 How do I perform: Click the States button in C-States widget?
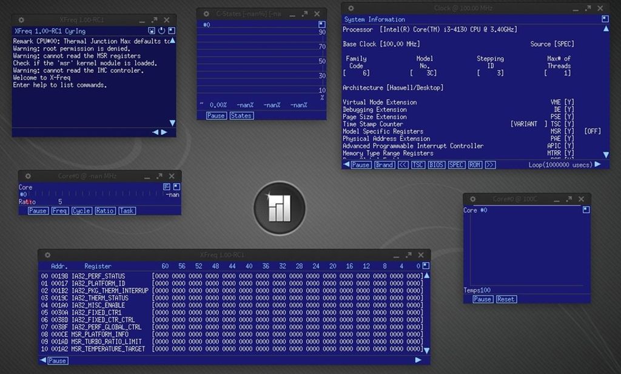tap(241, 115)
